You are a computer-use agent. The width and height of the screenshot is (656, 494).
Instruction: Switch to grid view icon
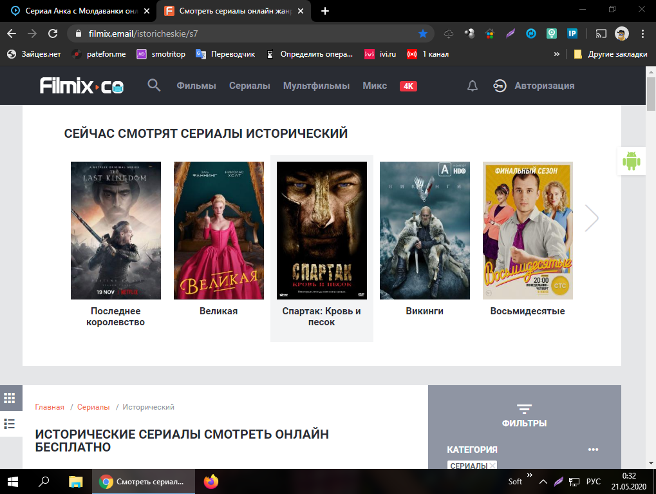[10, 398]
